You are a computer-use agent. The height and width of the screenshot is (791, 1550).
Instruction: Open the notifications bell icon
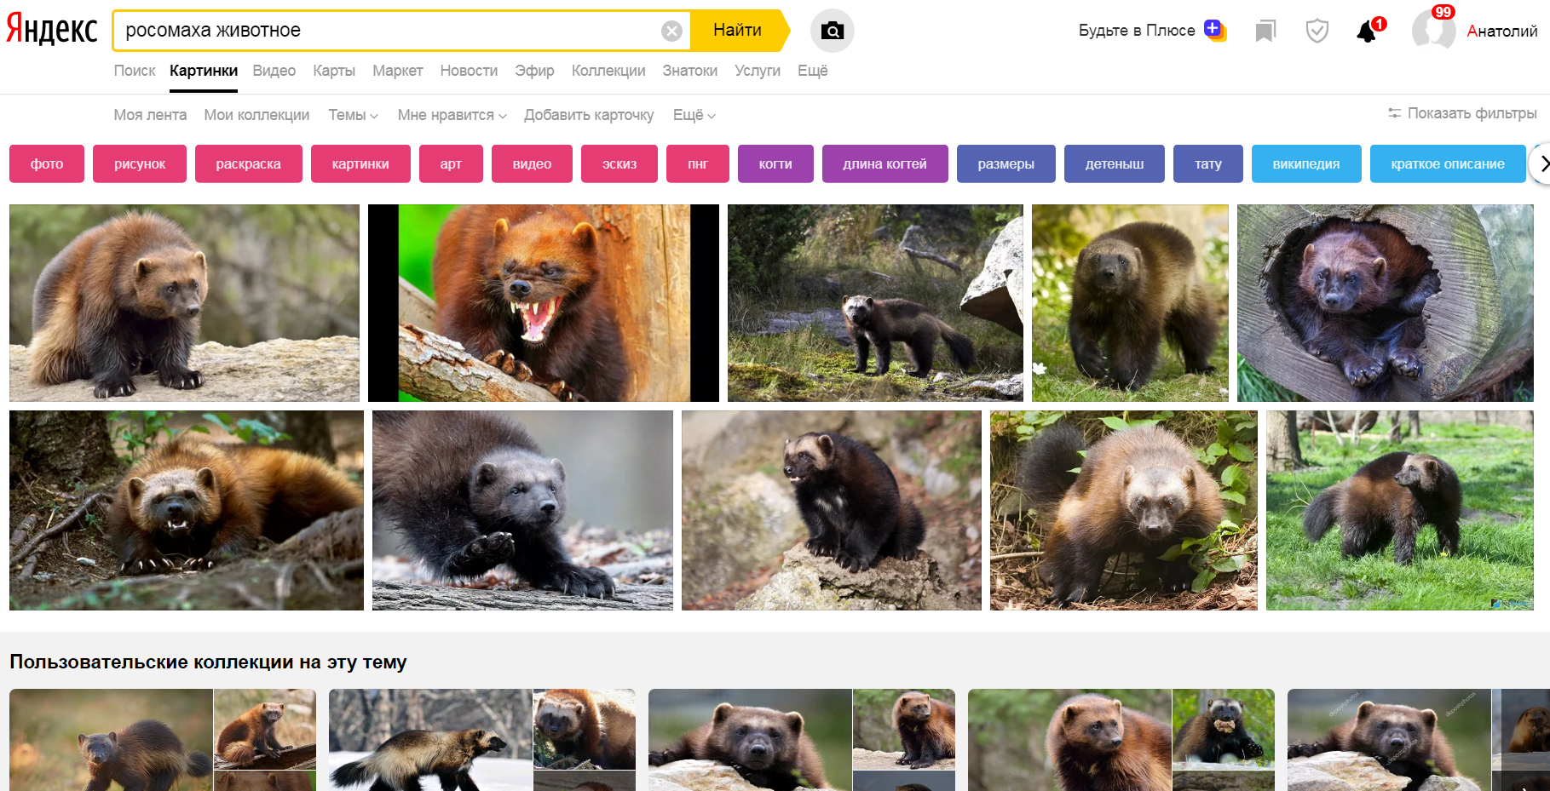1367,32
